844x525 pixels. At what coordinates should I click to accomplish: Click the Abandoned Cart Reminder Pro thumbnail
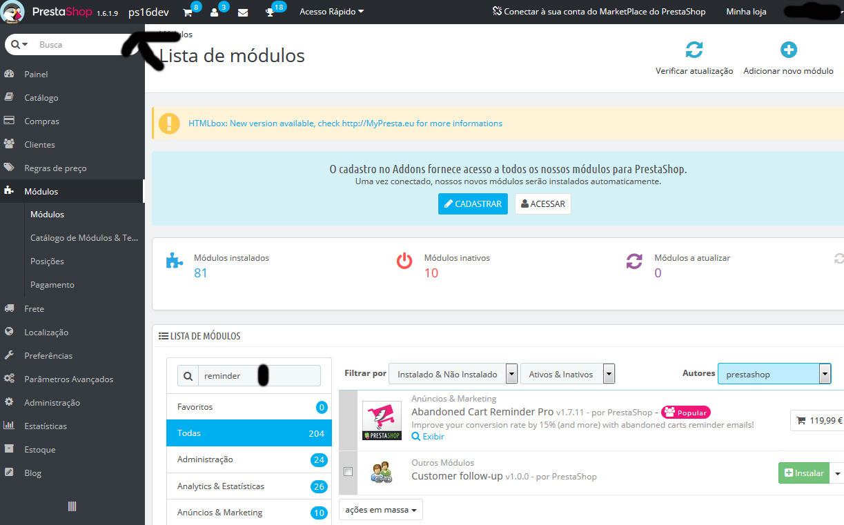pyautogui.click(x=382, y=421)
